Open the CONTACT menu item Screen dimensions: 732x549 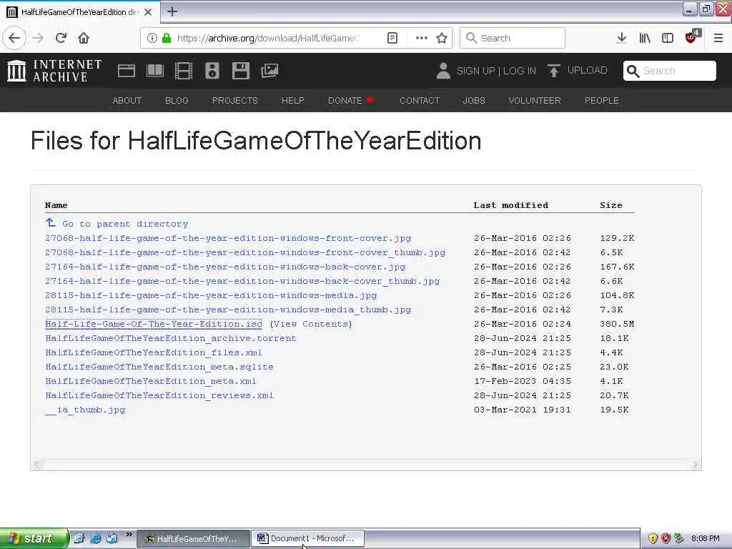(x=420, y=100)
